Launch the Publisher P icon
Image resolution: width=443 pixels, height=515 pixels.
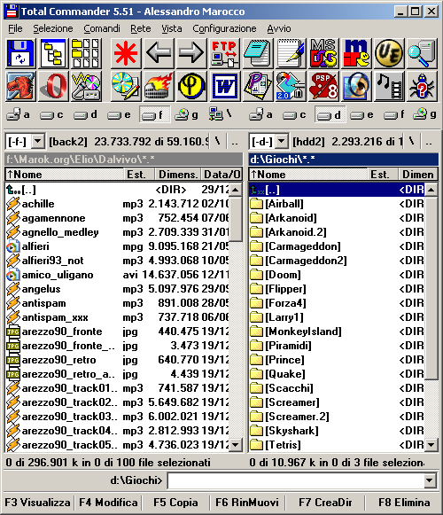point(258,86)
